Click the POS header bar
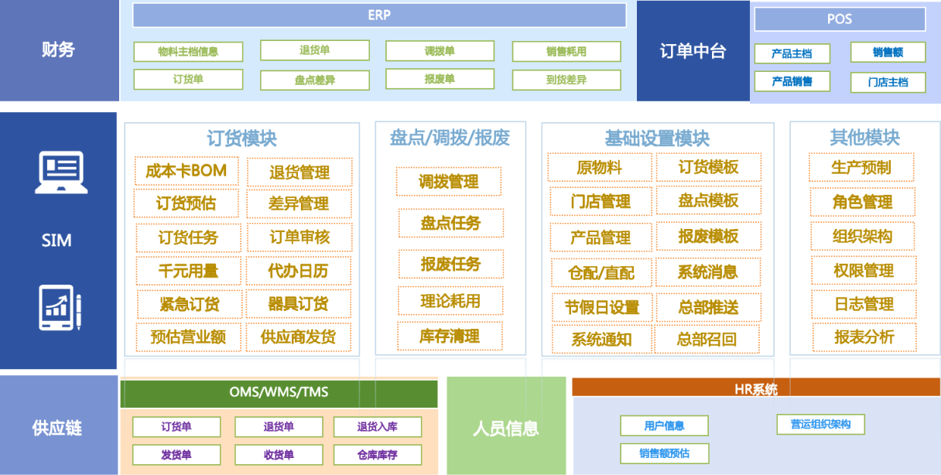This screenshot has height=475, width=941. 840,19
